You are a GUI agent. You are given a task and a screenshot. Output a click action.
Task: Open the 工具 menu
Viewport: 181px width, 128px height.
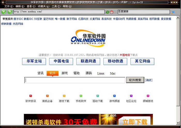[56, 6]
